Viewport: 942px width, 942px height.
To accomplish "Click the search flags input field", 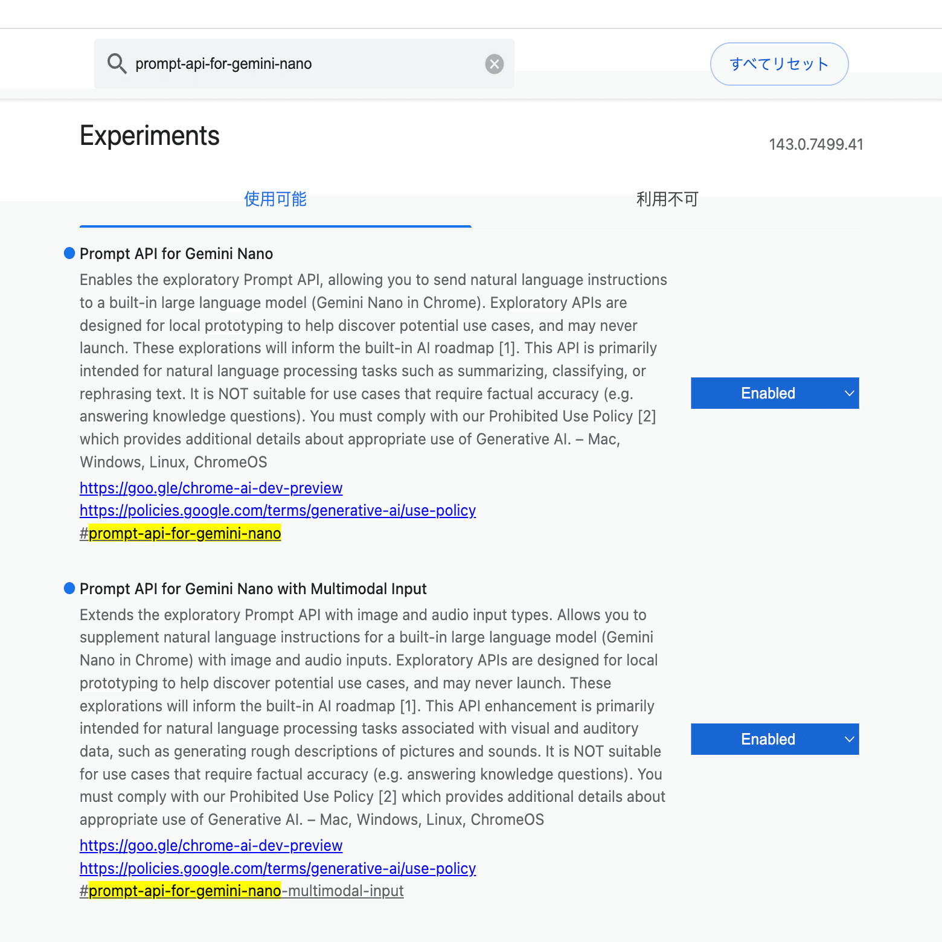I will point(302,64).
